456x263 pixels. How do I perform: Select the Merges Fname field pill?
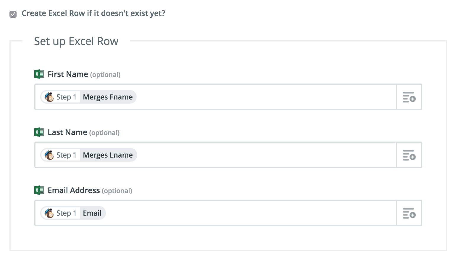[x=88, y=97]
